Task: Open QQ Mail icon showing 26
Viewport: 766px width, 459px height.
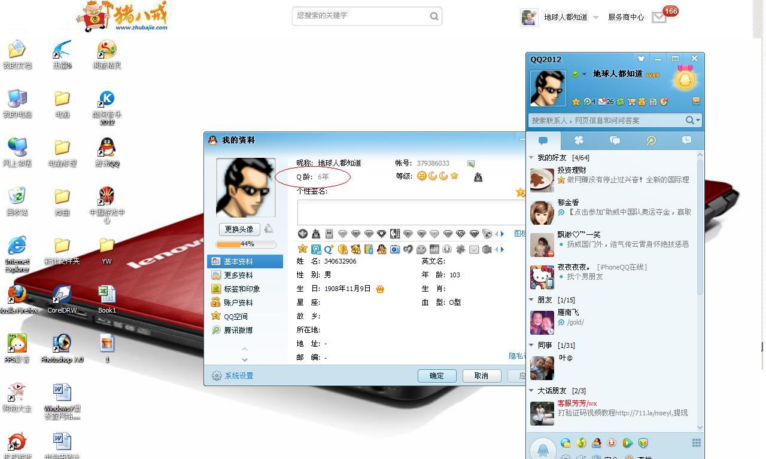Action: (606, 102)
